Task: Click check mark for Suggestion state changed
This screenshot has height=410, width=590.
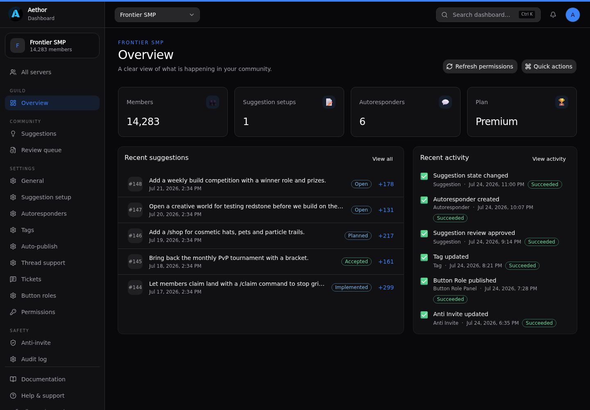Action: coord(424,176)
